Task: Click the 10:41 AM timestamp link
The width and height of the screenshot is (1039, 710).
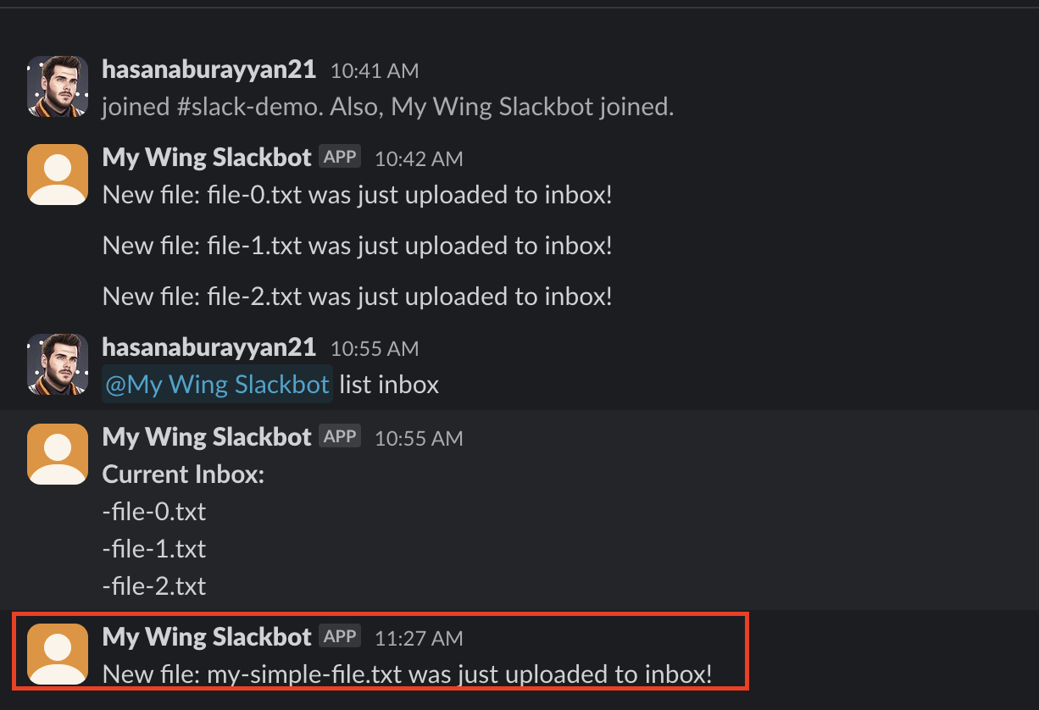Action: coord(374,71)
